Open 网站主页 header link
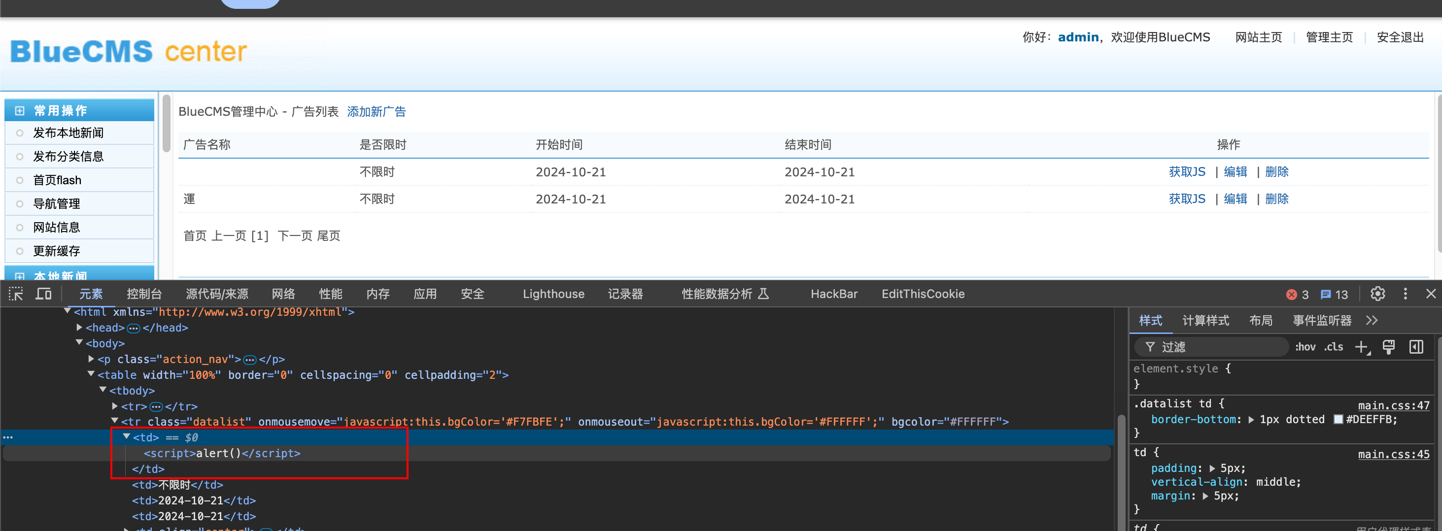The image size is (1442, 531). click(1258, 37)
